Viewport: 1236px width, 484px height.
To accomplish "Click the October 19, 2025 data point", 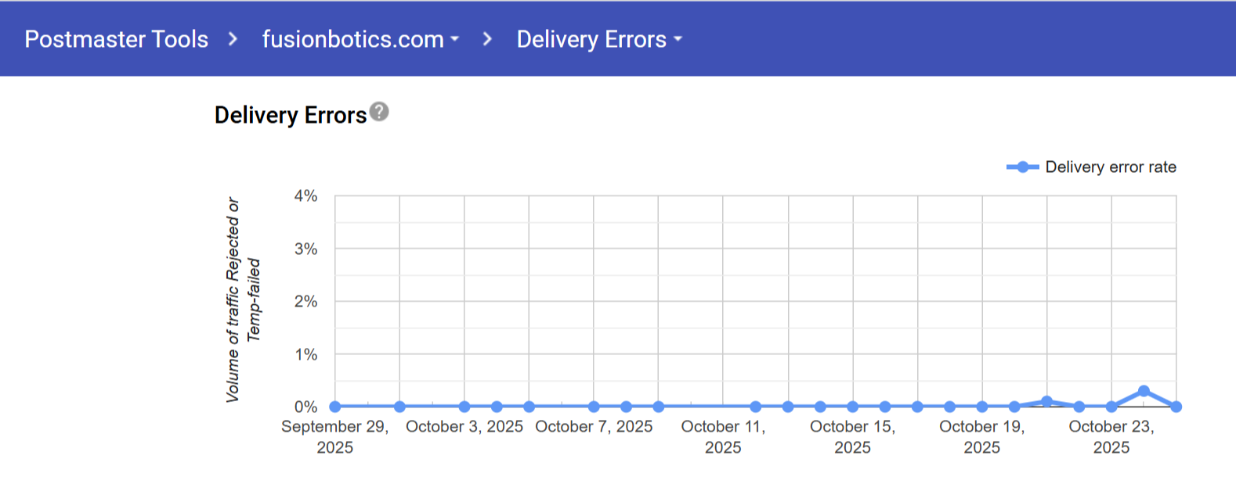I will coord(982,407).
